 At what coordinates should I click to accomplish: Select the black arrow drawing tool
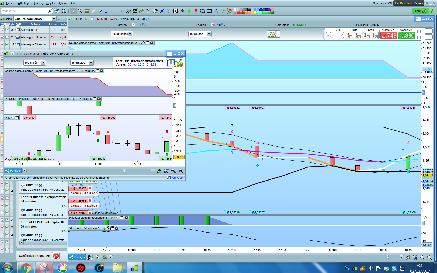tap(182, 11)
